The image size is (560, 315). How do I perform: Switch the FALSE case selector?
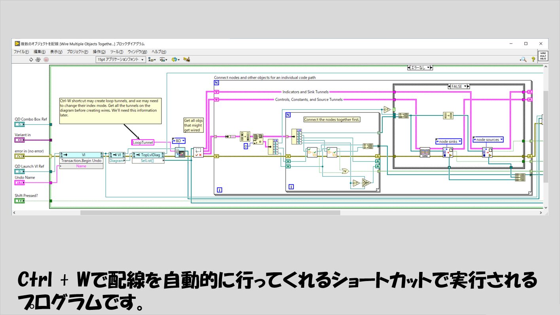pos(458,86)
